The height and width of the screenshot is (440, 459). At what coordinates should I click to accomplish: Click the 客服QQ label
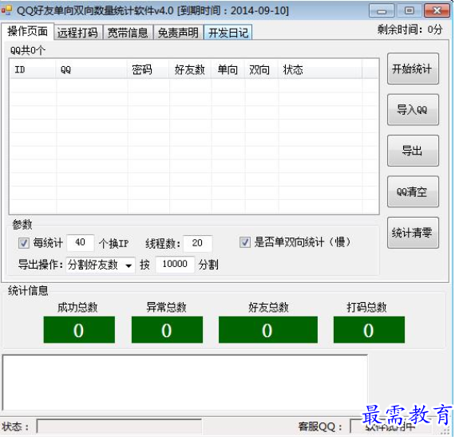(319, 426)
